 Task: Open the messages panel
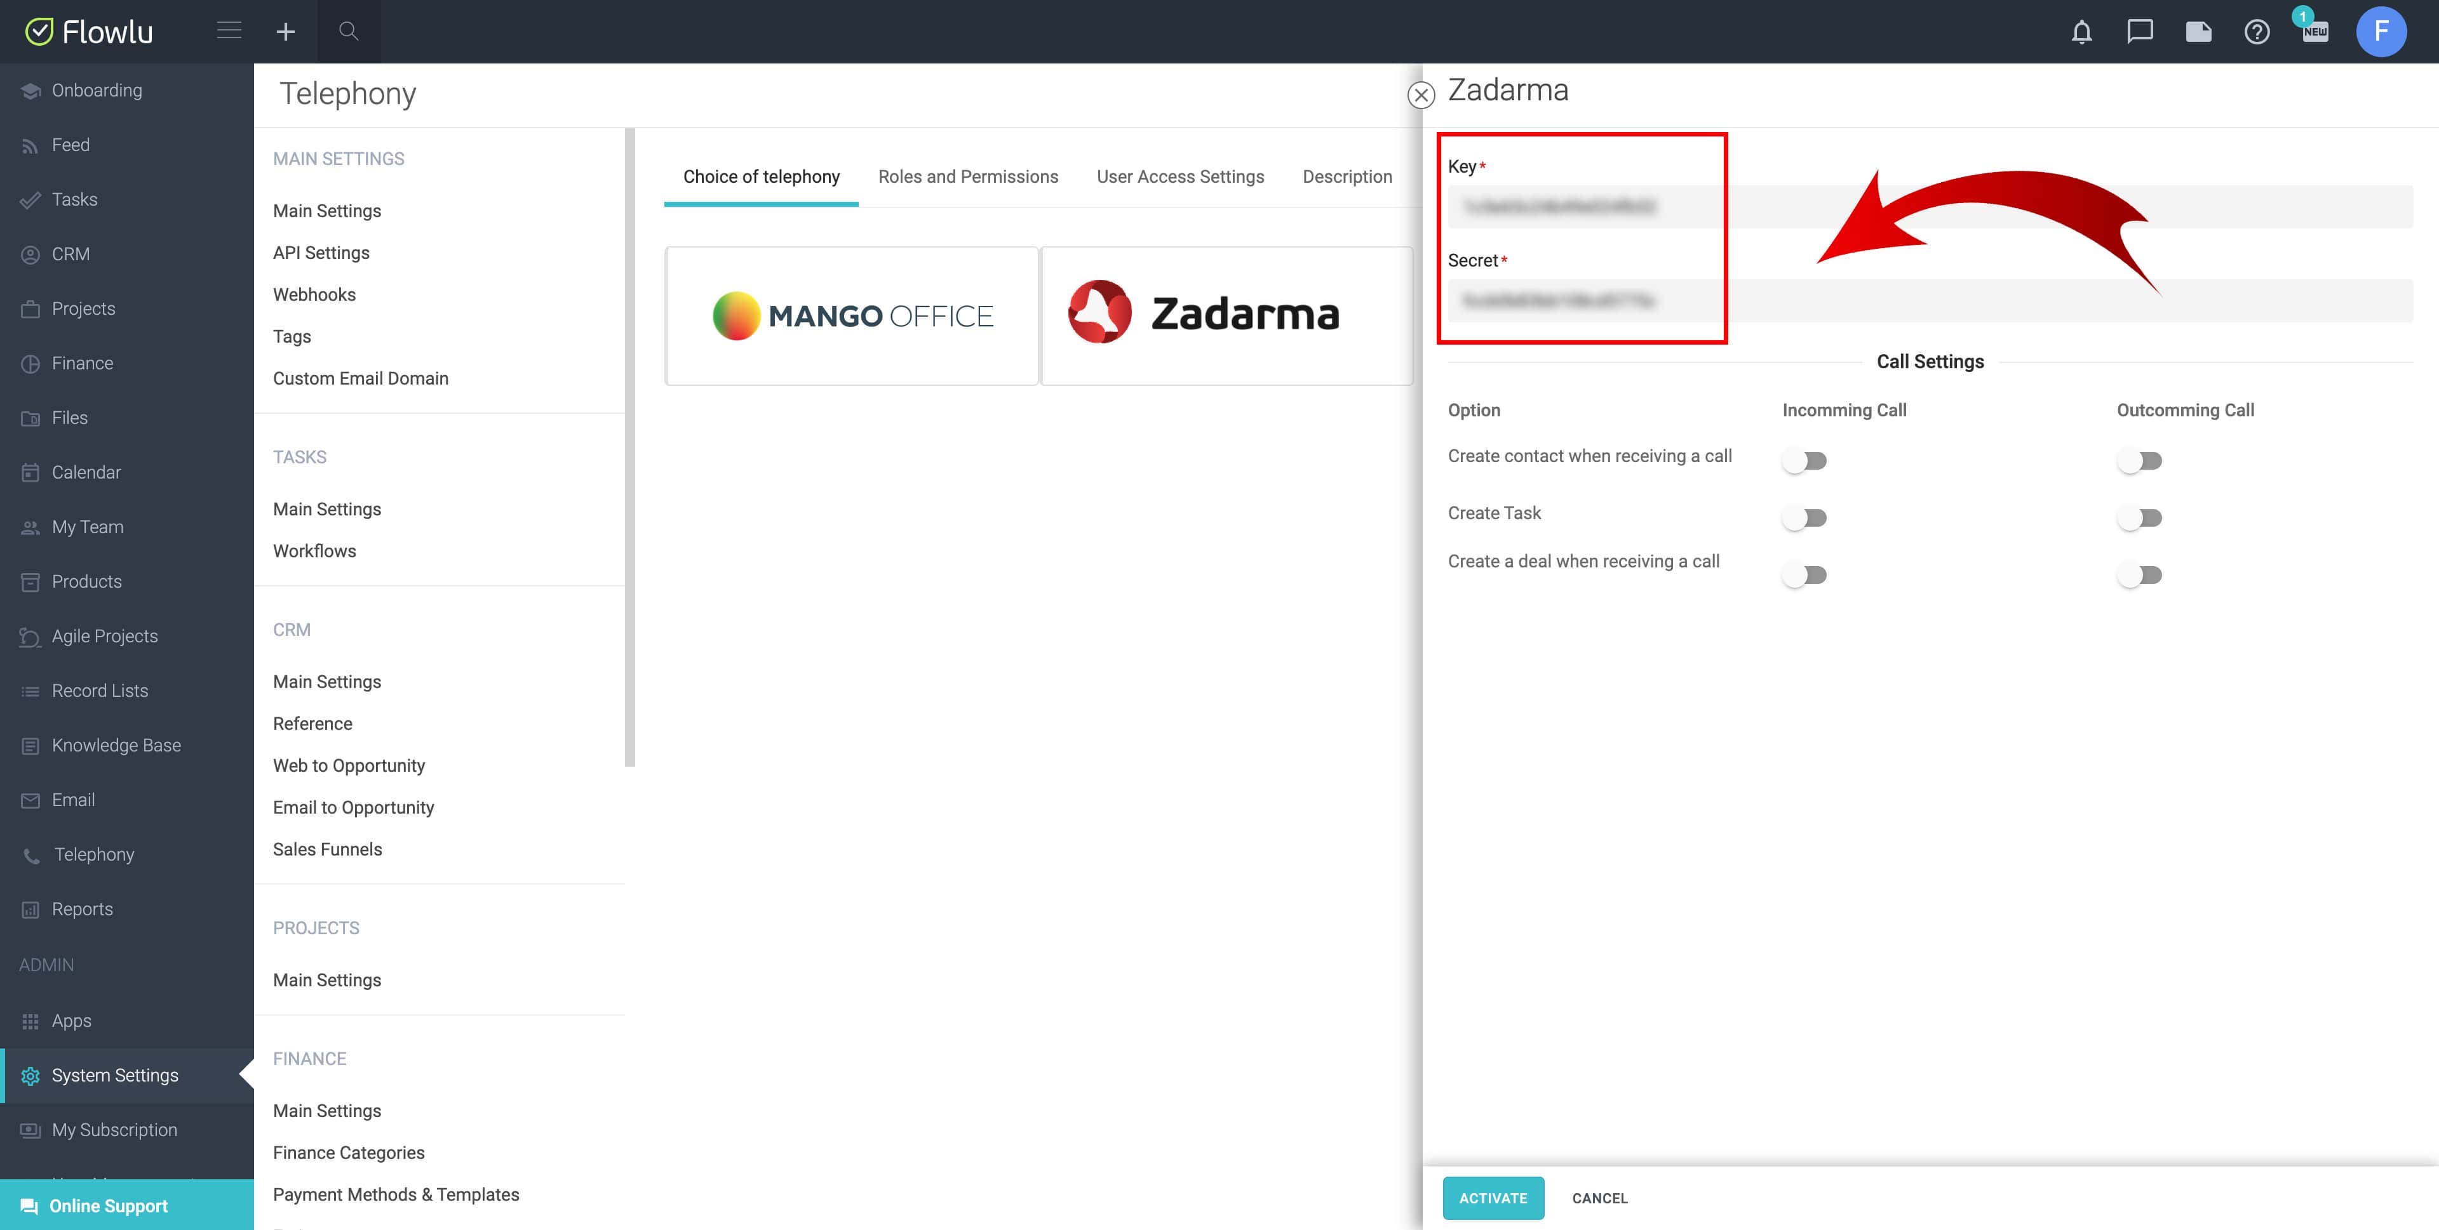(x=2139, y=31)
